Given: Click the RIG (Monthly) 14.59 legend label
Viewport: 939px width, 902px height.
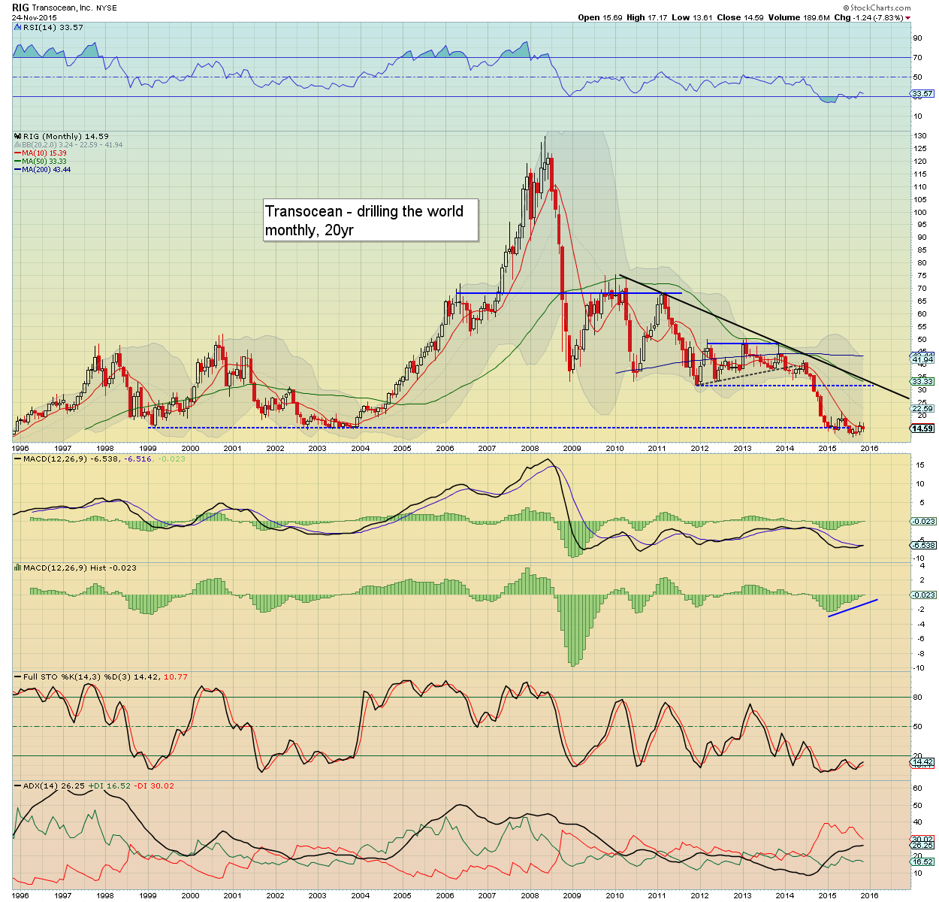Looking at the screenshot, I should point(65,137).
